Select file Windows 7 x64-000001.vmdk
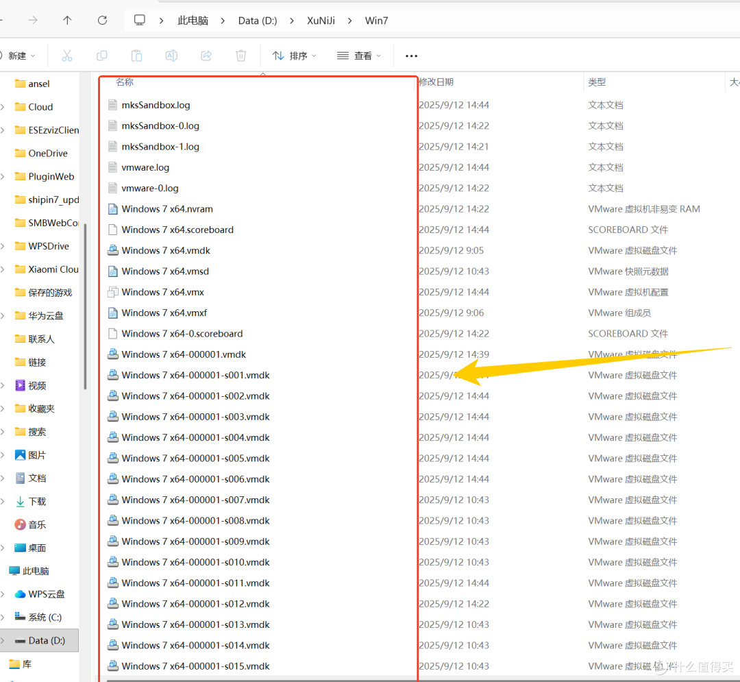The width and height of the screenshot is (740, 682). coord(184,354)
